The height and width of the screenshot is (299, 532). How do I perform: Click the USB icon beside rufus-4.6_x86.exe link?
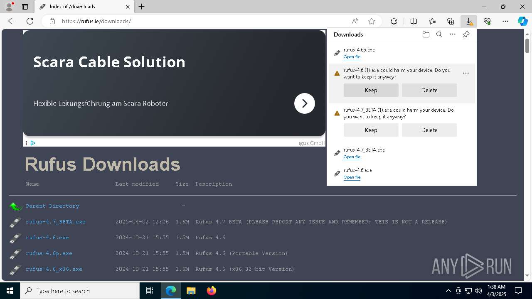15,270
